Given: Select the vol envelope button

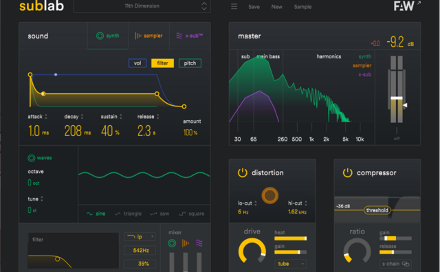Looking at the screenshot, I should tap(137, 63).
